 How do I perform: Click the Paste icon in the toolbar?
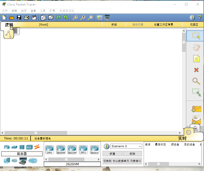click(51, 18)
